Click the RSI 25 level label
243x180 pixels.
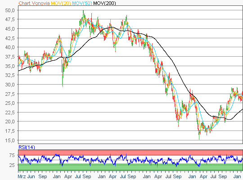click(x=12, y=165)
